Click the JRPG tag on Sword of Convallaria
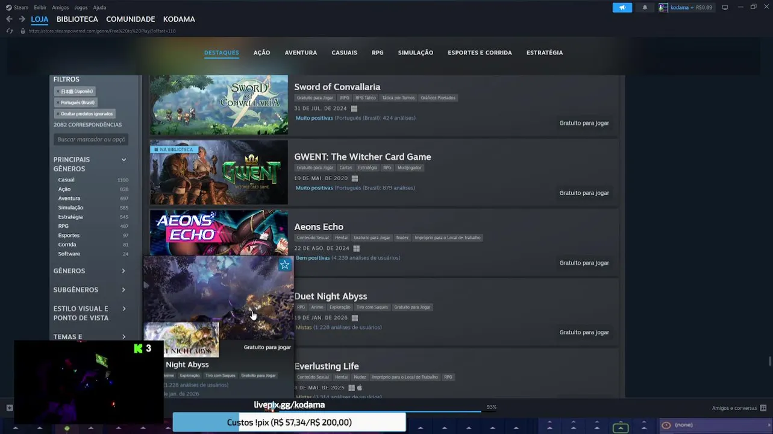The image size is (773, 434). pos(344,98)
